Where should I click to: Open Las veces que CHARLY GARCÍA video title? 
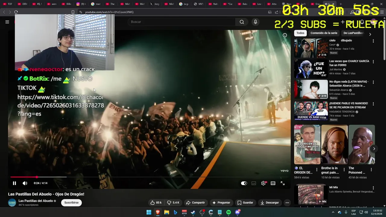(x=349, y=63)
